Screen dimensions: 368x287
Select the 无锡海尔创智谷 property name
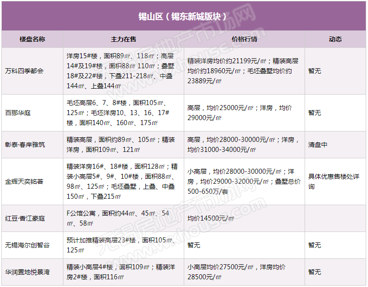(27, 245)
